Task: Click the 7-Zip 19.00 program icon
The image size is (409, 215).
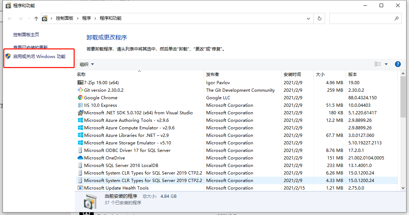Action: tap(80, 82)
